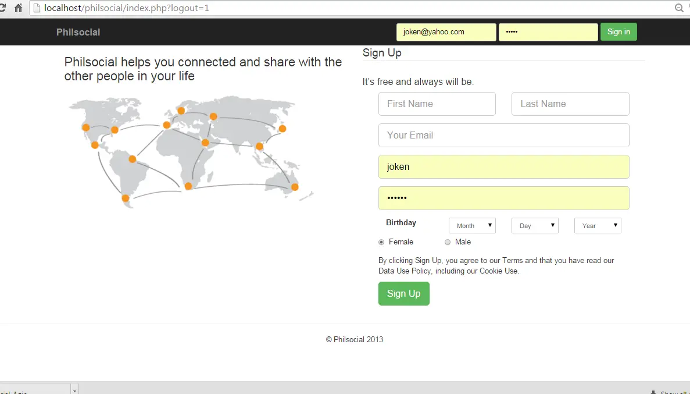Click the browser home icon
The height and width of the screenshot is (394, 690).
click(x=18, y=8)
